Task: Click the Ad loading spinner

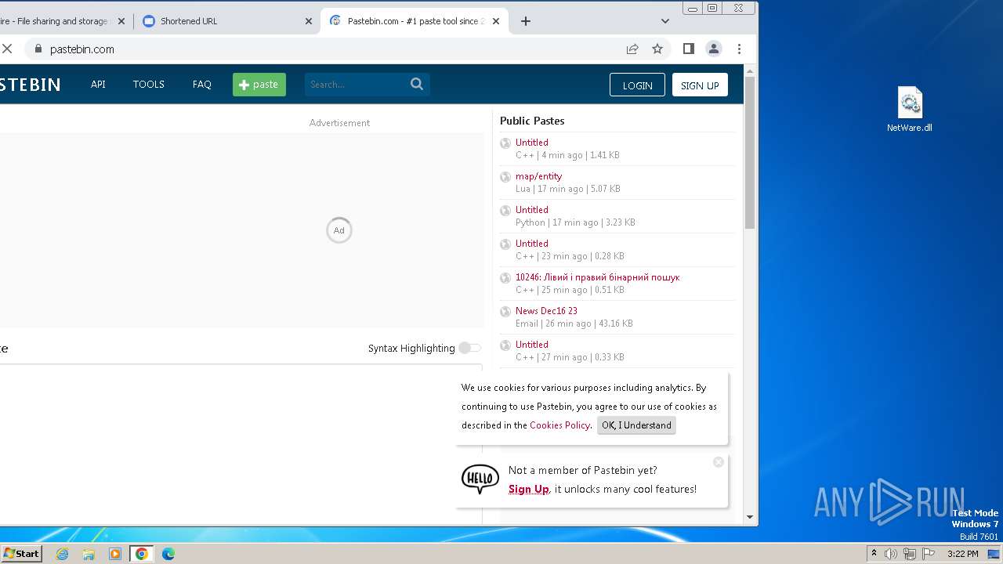Action: click(339, 230)
